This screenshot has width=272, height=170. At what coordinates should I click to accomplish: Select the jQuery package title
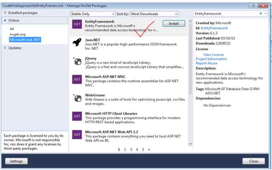91,58
